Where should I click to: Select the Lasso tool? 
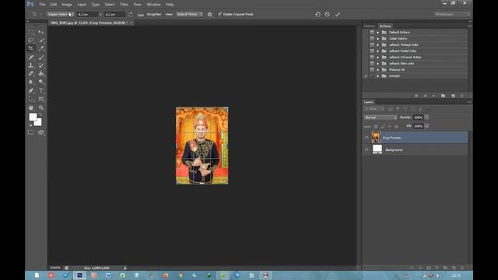pos(31,40)
